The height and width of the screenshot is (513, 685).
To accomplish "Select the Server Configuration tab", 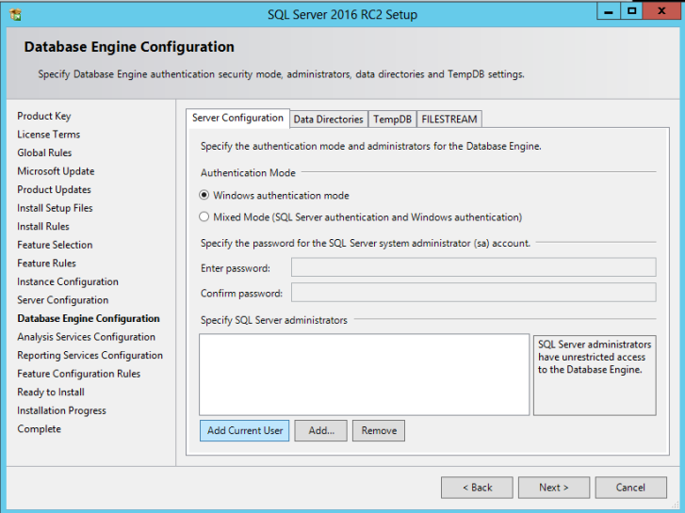I will pos(237,118).
